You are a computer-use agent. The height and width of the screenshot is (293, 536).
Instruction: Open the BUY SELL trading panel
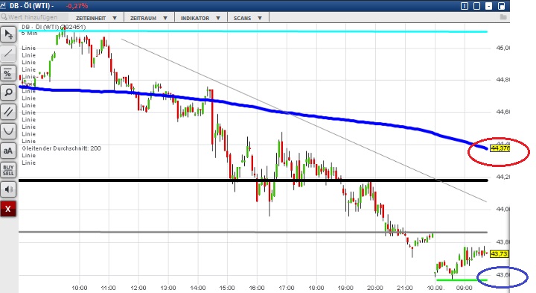tap(8, 170)
